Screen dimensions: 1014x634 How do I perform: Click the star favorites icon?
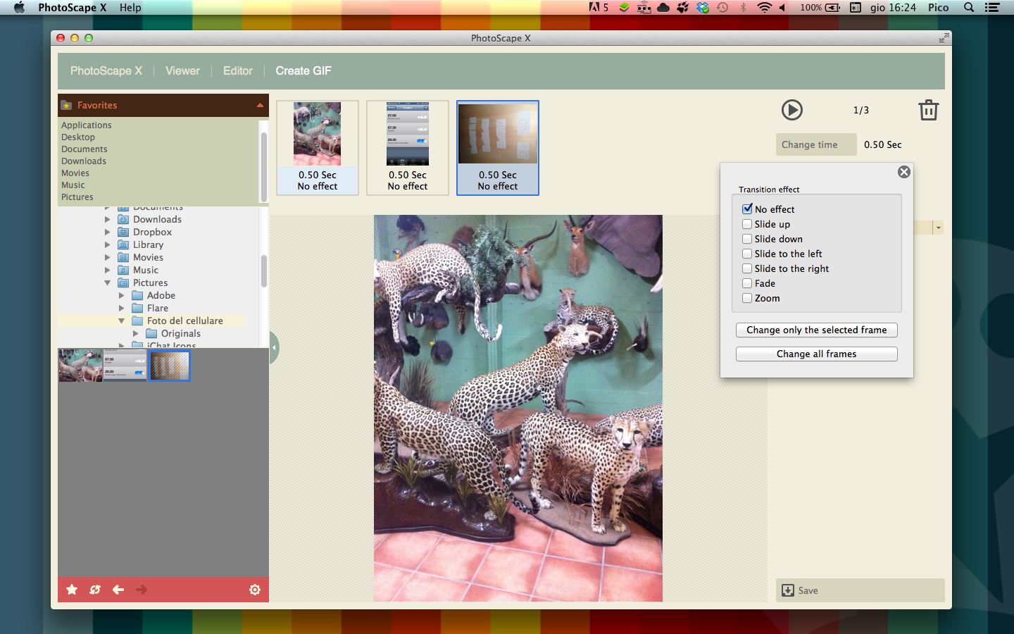pyautogui.click(x=72, y=590)
